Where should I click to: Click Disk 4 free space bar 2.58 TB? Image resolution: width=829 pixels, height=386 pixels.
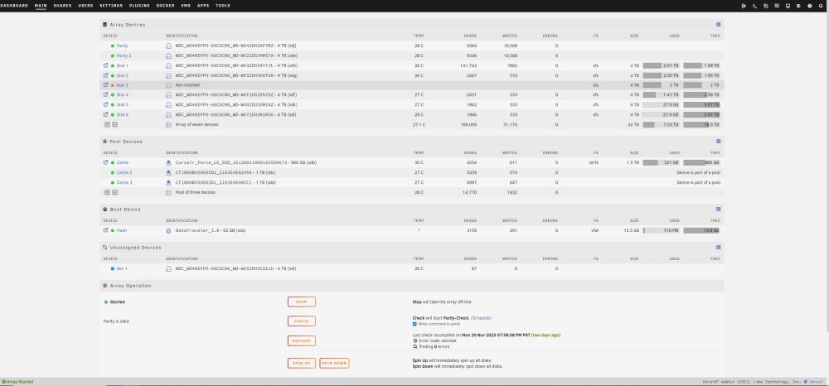[701, 94]
